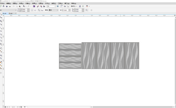Viewport: 176px width, 108px height.
Task: Open the Edit menu (编辑)
Action: click(8, 4)
